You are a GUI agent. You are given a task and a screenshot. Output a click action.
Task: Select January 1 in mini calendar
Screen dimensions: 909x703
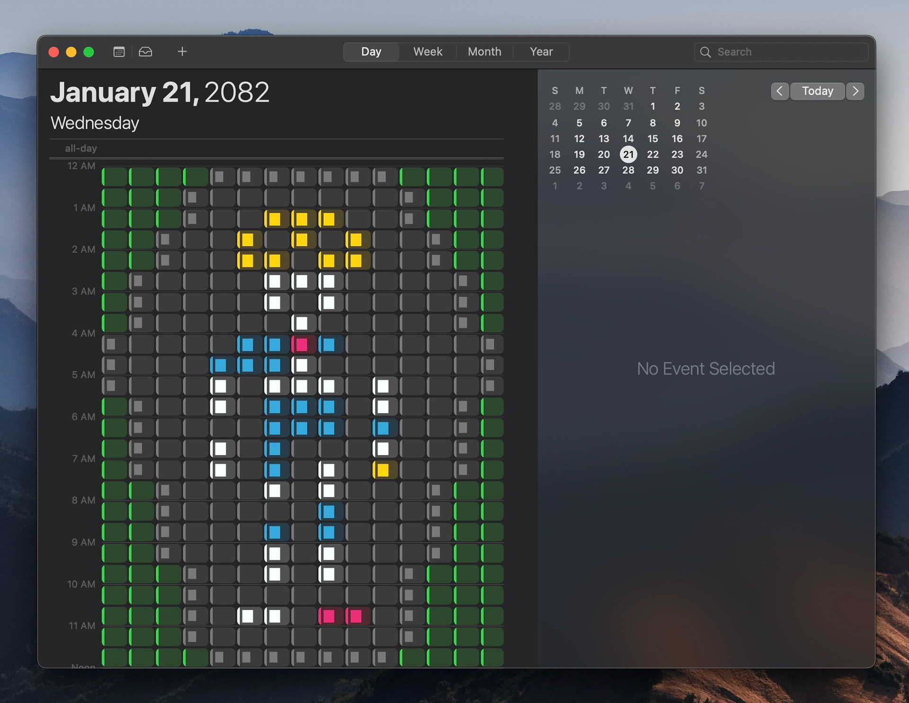pyautogui.click(x=653, y=107)
